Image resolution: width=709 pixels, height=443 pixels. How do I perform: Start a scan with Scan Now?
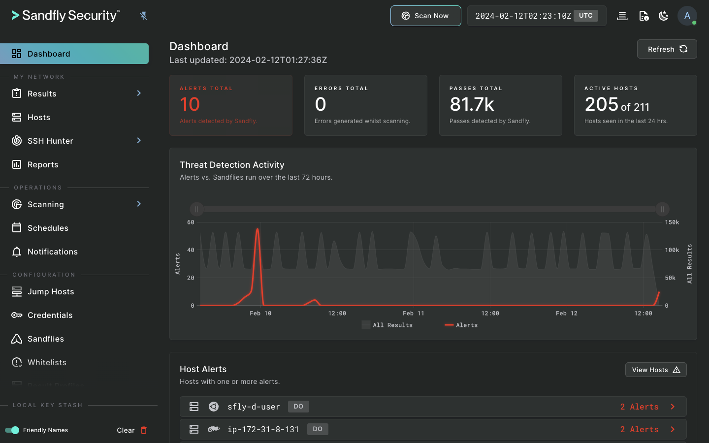click(x=426, y=16)
